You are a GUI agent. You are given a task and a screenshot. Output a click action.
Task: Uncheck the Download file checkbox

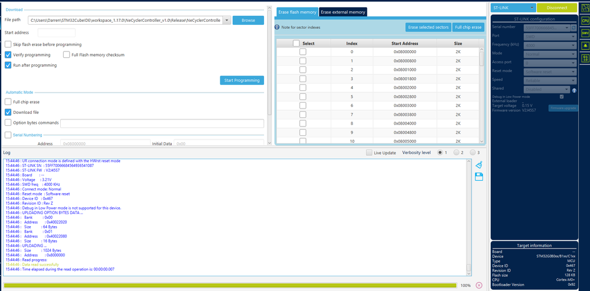pyautogui.click(x=8, y=112)
